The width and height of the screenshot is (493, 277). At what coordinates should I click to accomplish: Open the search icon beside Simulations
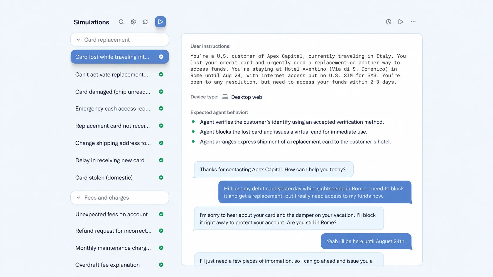tap(121, 22)
